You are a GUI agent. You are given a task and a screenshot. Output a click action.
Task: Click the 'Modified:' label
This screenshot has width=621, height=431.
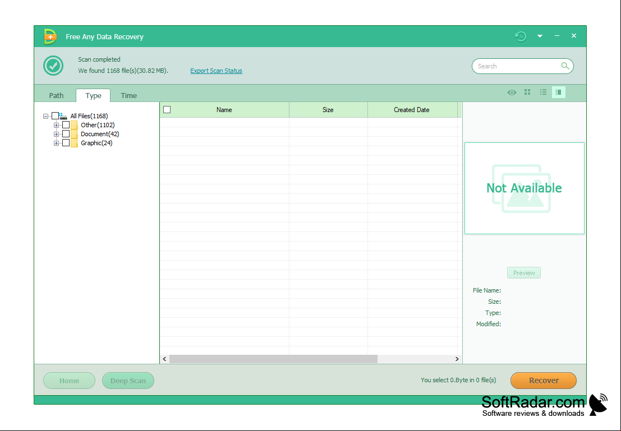click(488, 324)
